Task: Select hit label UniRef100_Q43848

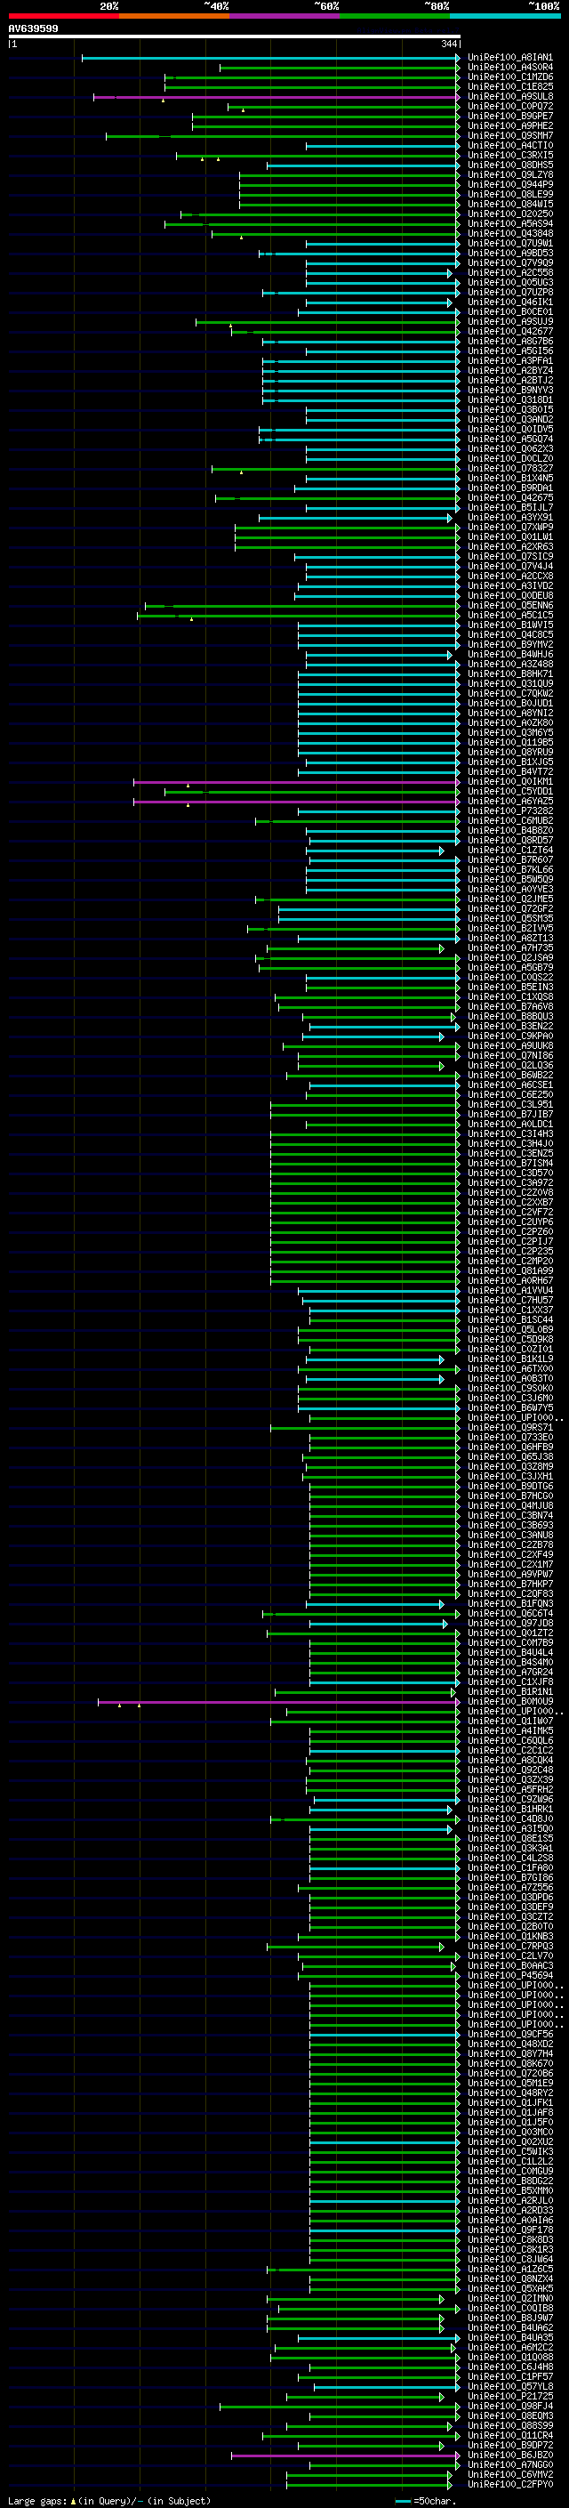Action: click(x=509, y=234)
